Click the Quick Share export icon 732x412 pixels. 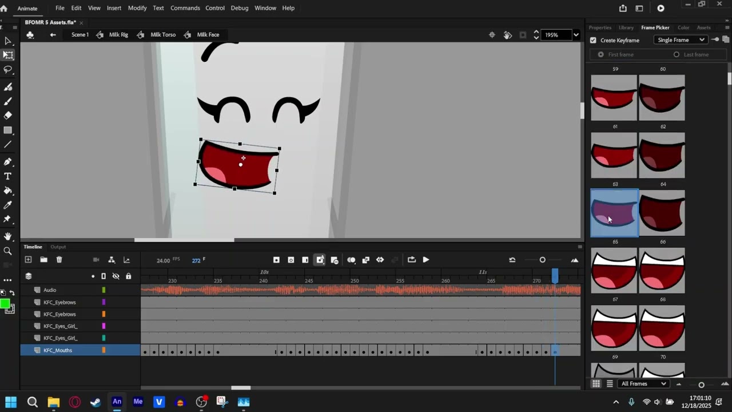(623, 8)
